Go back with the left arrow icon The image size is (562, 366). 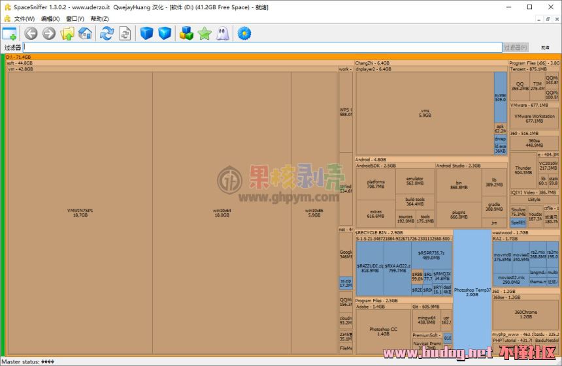point(31,34)
